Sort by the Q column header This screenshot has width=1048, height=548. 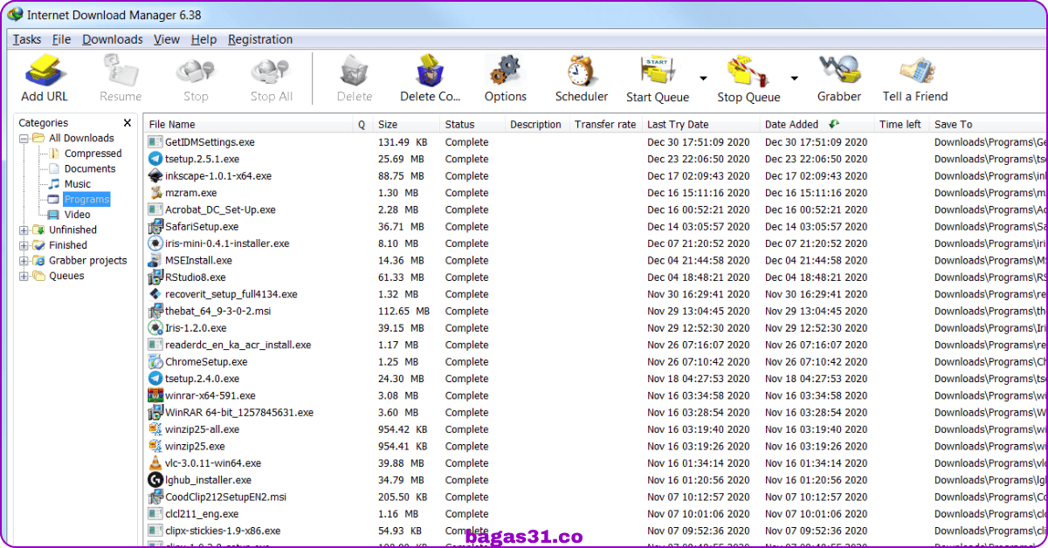362,125
